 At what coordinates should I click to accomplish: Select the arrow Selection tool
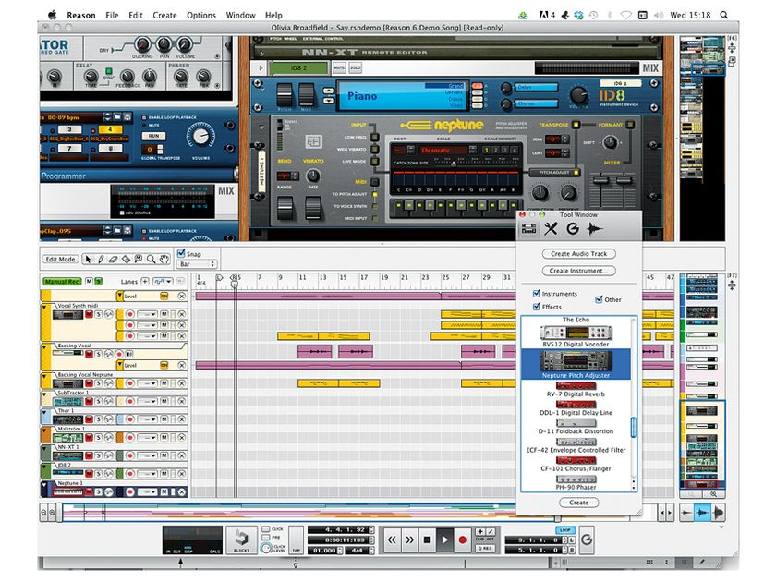point(89,260)
